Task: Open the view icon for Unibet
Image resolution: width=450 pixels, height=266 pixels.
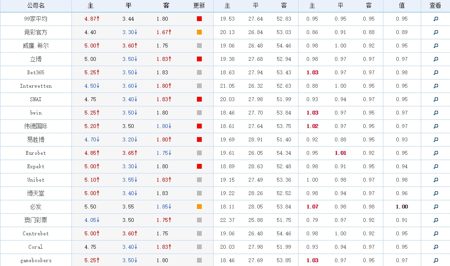Action: click(x=436, y=180)
